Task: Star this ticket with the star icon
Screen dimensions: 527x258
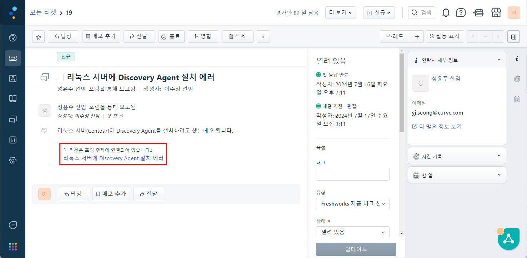Action: click(39, 37)
